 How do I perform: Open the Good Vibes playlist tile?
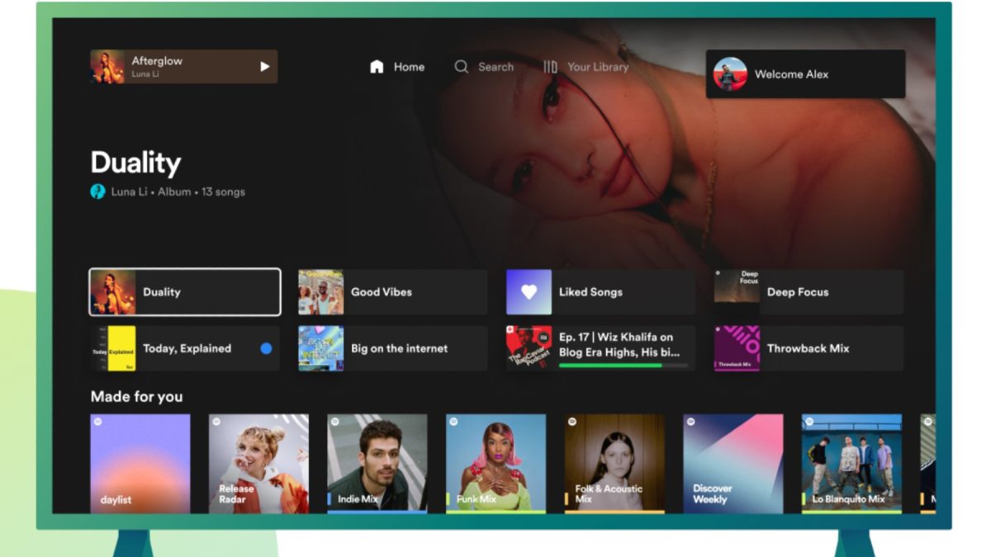(x=393, y=292)
